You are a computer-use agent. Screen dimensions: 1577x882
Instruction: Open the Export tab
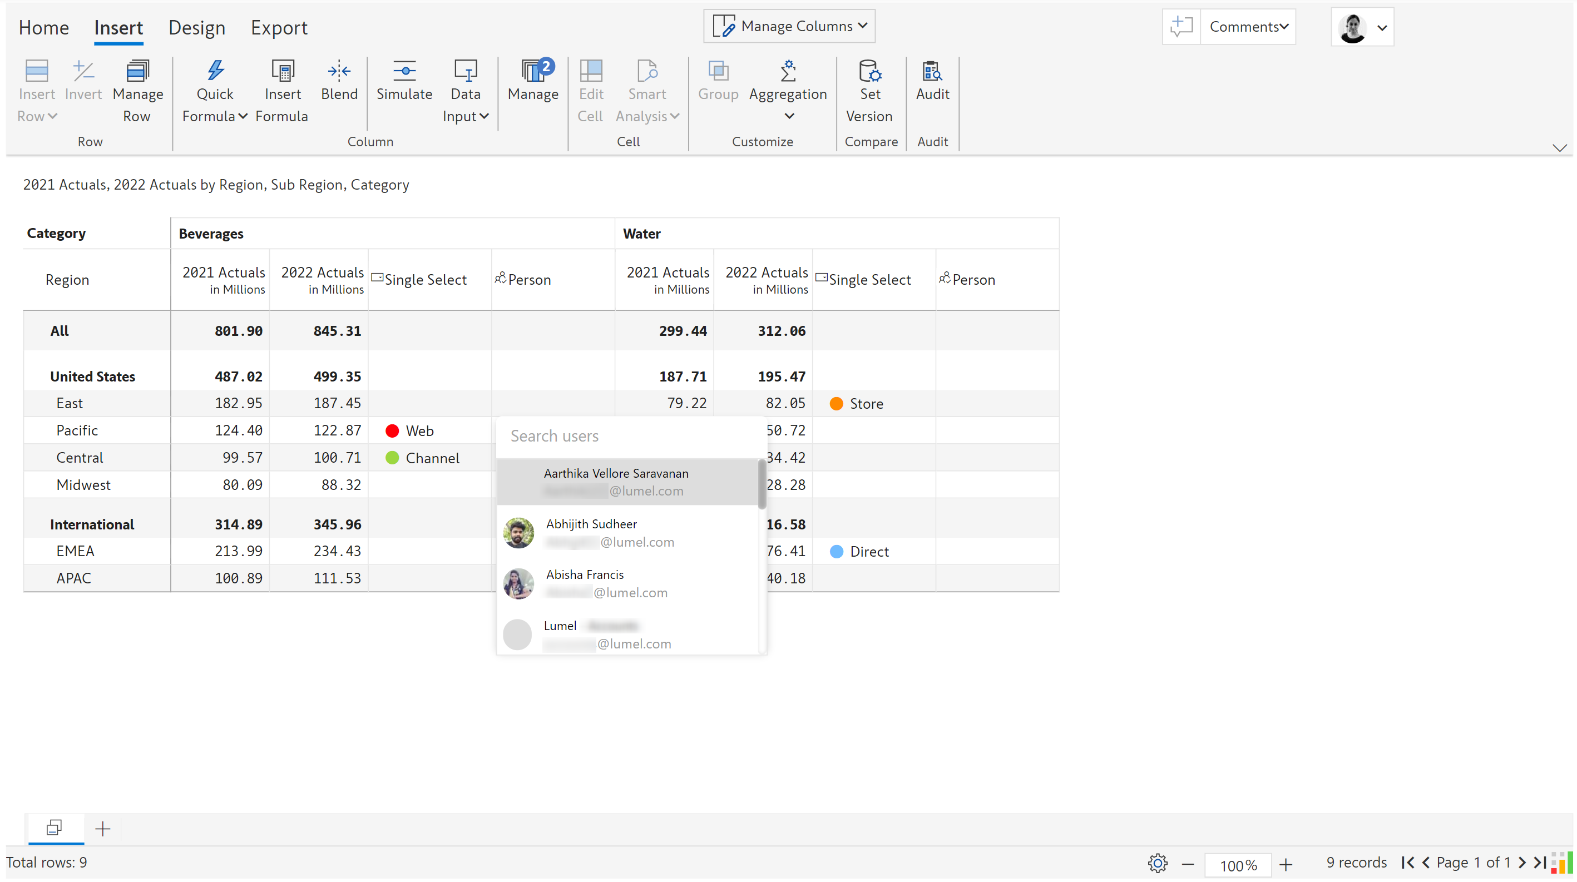point(279,28)
